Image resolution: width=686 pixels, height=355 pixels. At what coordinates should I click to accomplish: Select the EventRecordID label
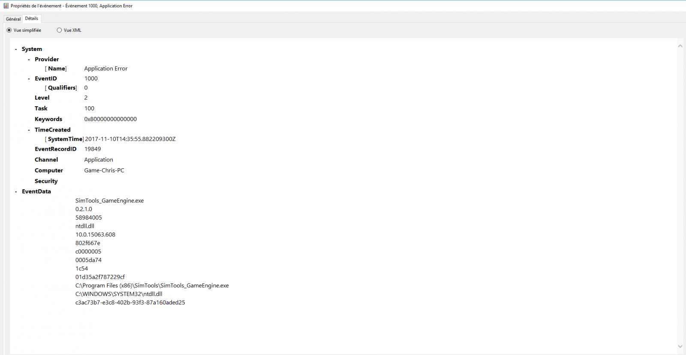56,149
